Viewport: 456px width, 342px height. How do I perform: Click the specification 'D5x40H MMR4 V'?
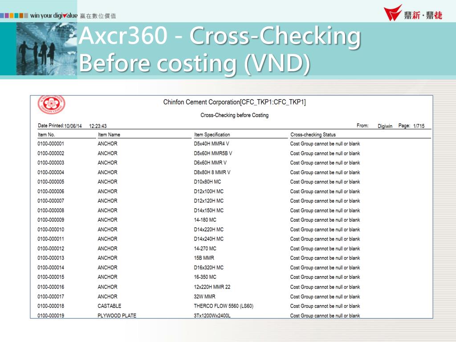tap(212, 144)
